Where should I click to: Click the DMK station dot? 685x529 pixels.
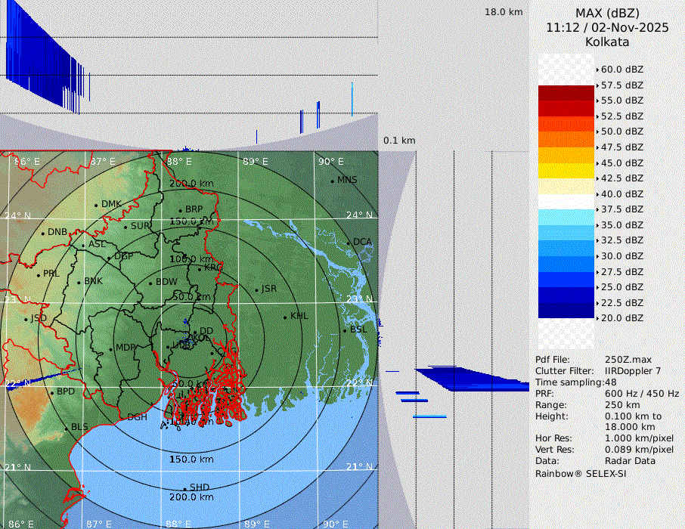[x=96, y=205]
